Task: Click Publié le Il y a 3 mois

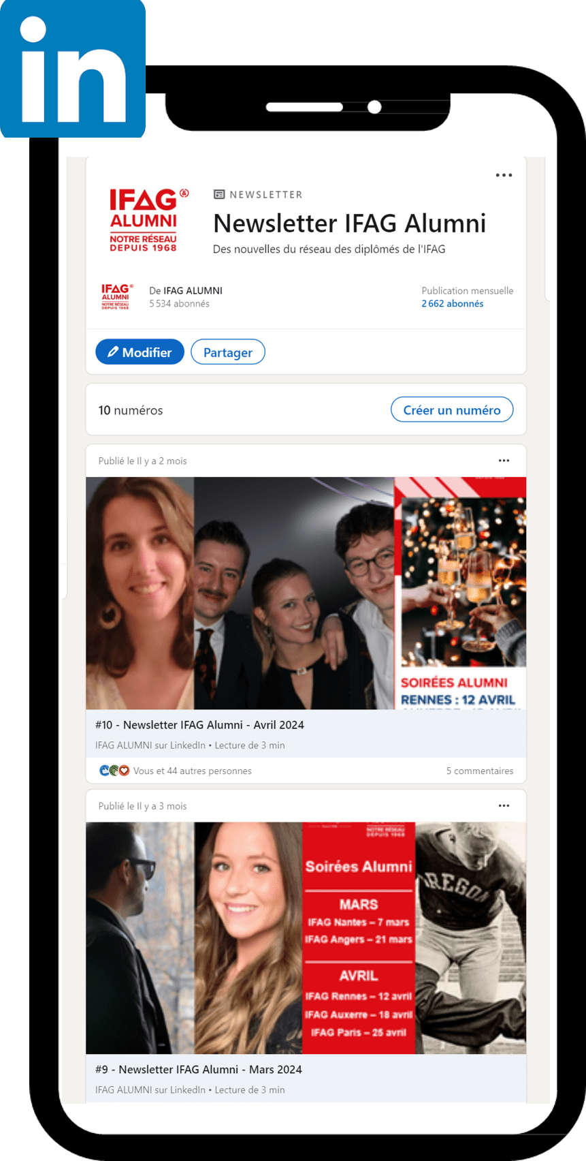Action: [x=142, y=806]
